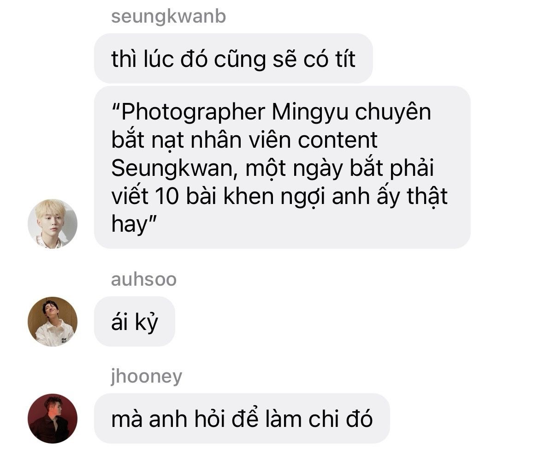This screenshot has height=456, width=539.
Task: Click the jhooney username label
Action: point(147,377)
